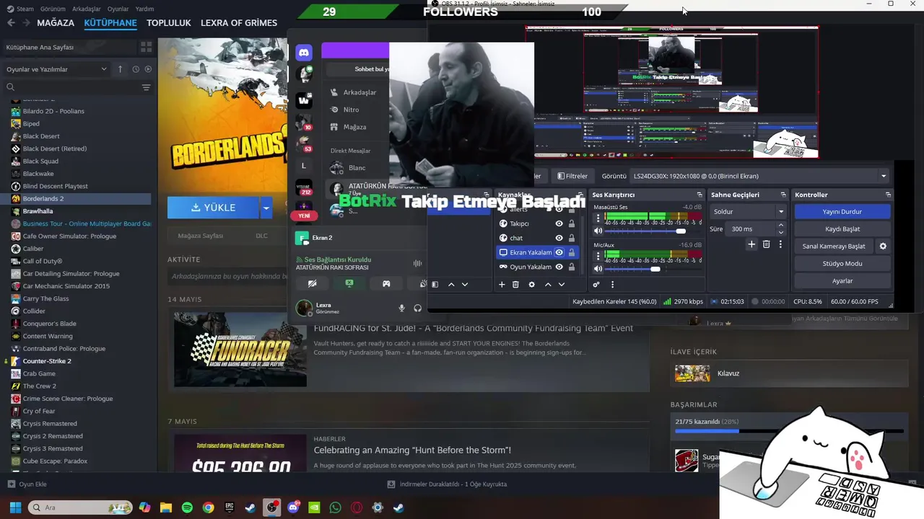Add scene transition with plus icon
924x519 pixels.
(x=751, y=244)
